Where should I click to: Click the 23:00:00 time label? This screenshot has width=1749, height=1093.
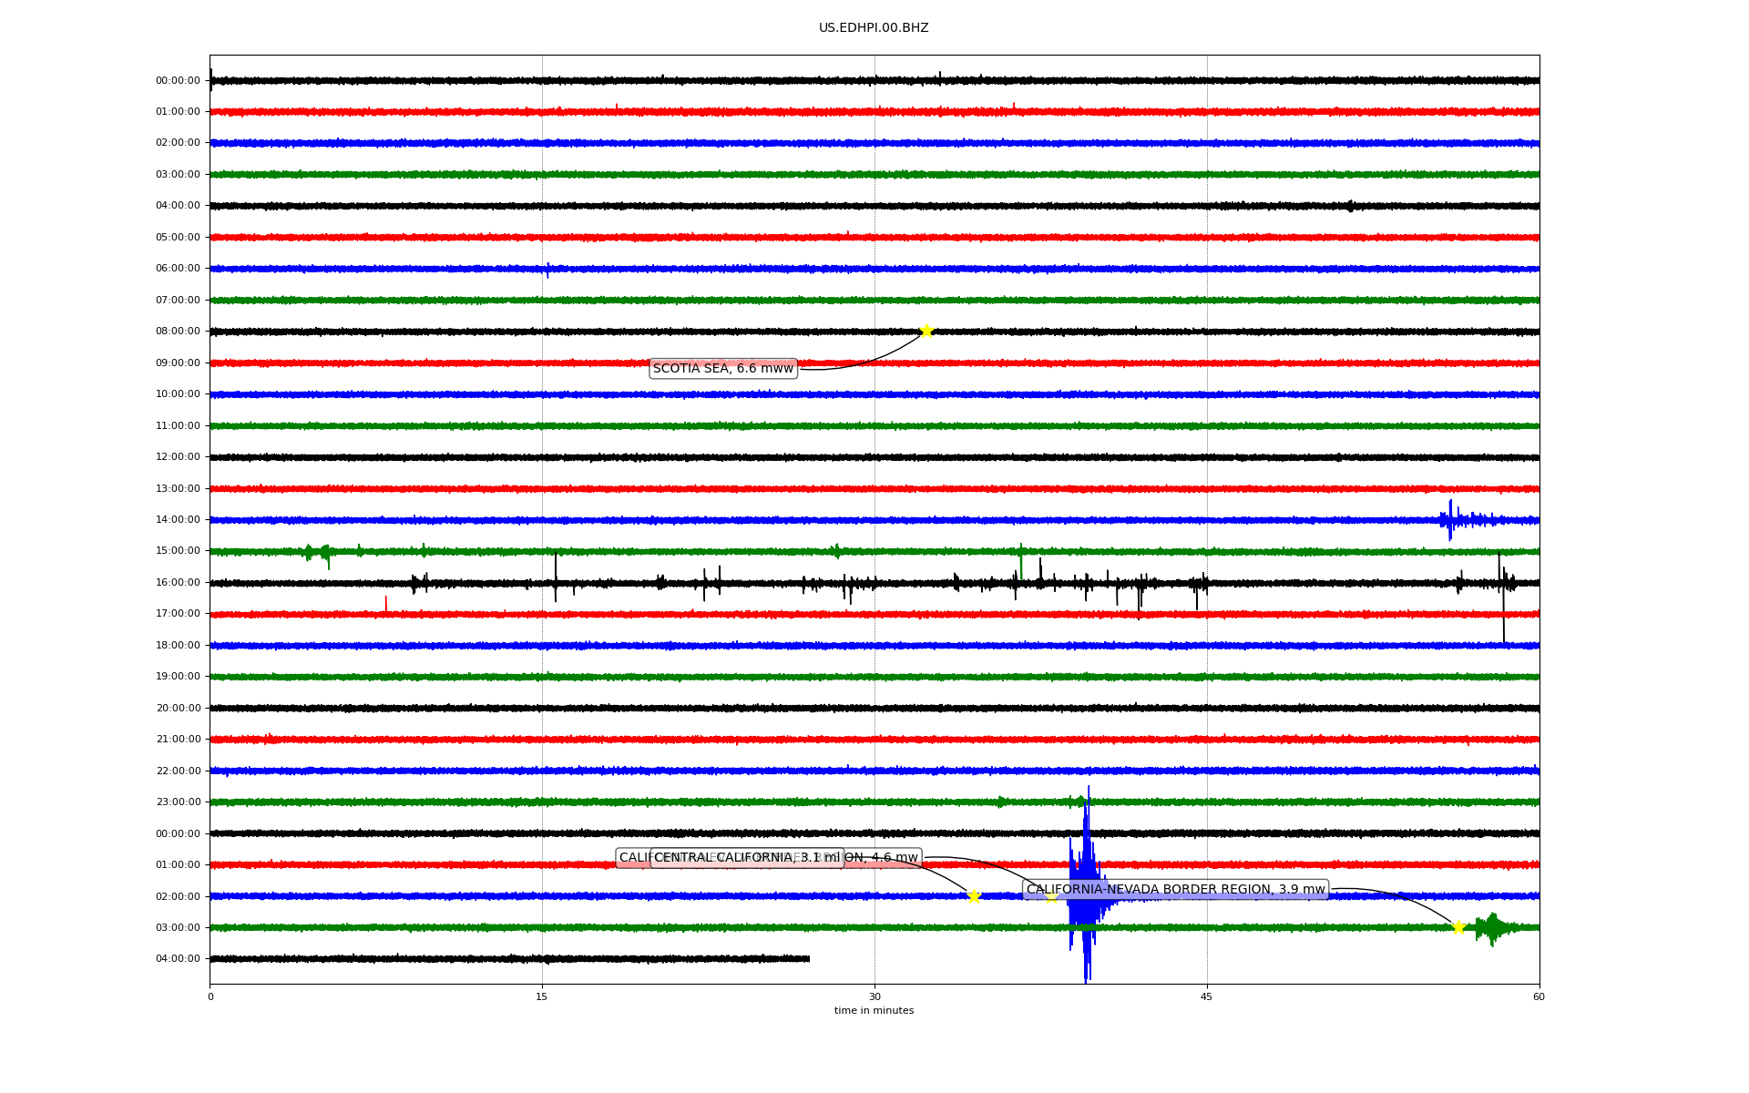(x=178, y=802)
